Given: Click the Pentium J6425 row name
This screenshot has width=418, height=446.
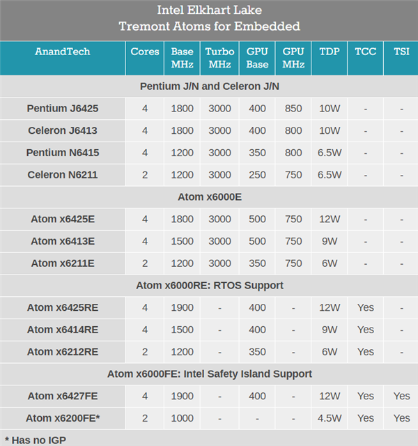Looking at the screenshot, I should (63, 109).
